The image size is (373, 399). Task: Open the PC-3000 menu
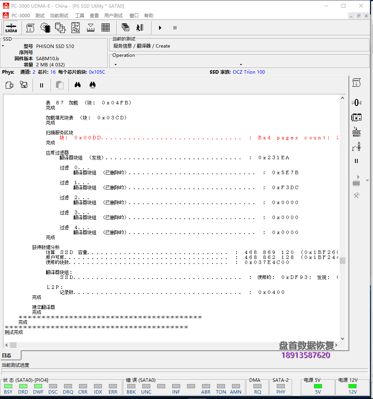click(x=21, y=15)
